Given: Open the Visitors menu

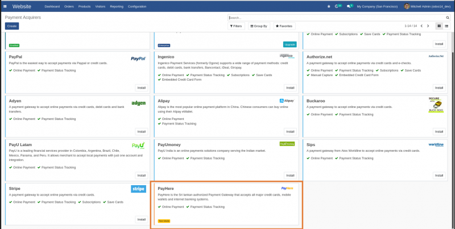Looking at the screenshot, I should point(101,6).
